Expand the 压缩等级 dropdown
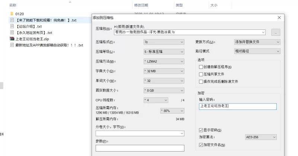The width and height of the screenshot is (298, 156). click(164, 52)
